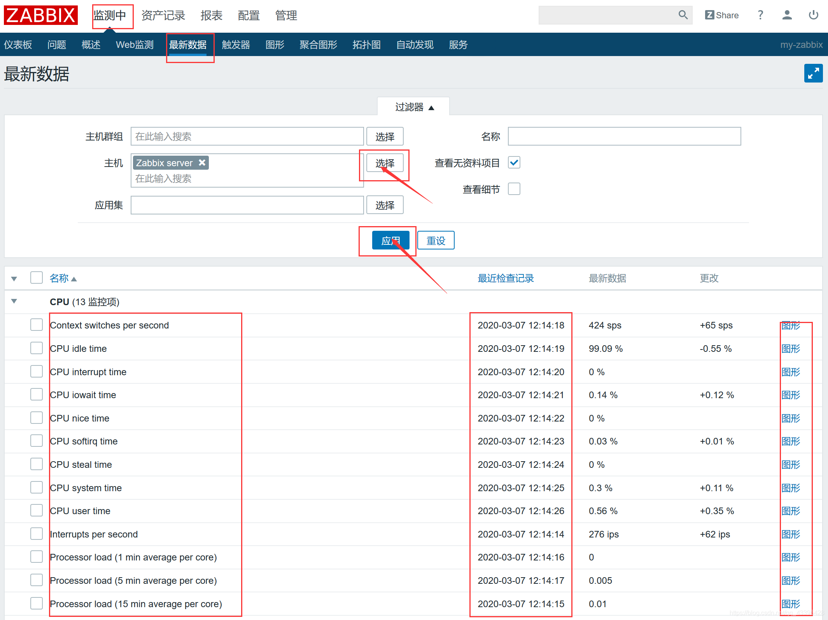Remove Zabbix server host tag

(x=202, y=163)
